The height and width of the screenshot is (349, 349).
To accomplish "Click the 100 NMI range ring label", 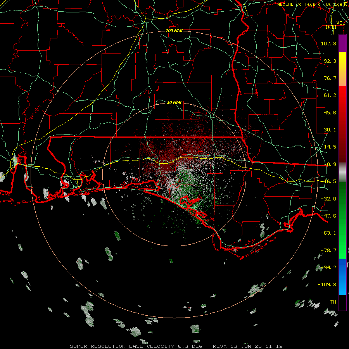I will click(x=174, y=31).
